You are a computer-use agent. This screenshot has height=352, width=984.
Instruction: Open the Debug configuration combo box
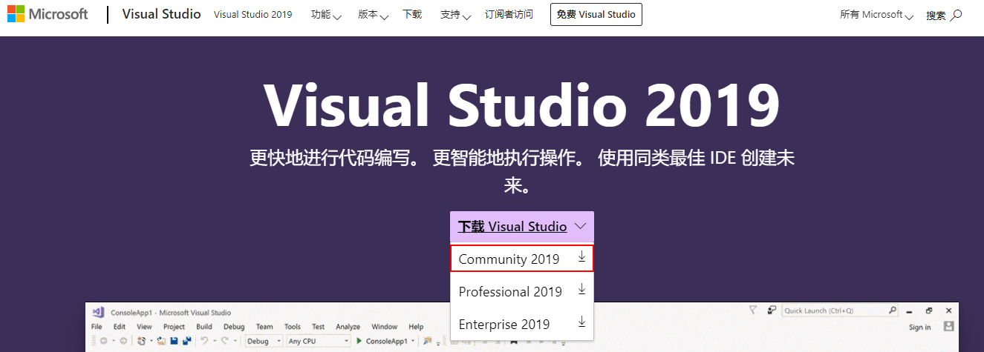click(x=264, y=341)
